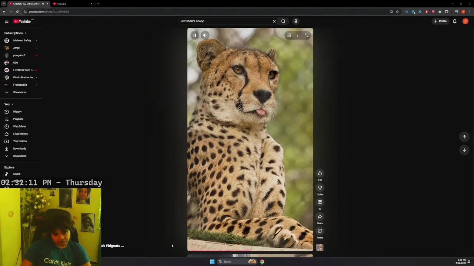Open the browser extensions puzzle menu
This screenshot has width=474, height=266.
click(x=447, y=11)
